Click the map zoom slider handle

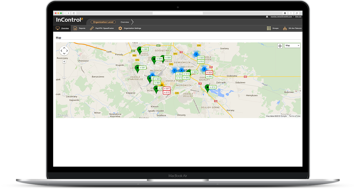[64, 78]
